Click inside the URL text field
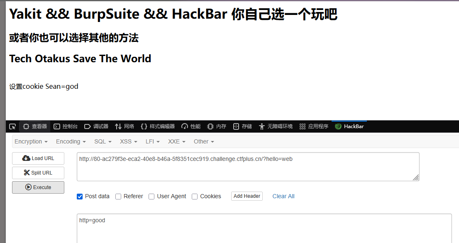This screenshot has height=243, width=459. pos(248,167)
